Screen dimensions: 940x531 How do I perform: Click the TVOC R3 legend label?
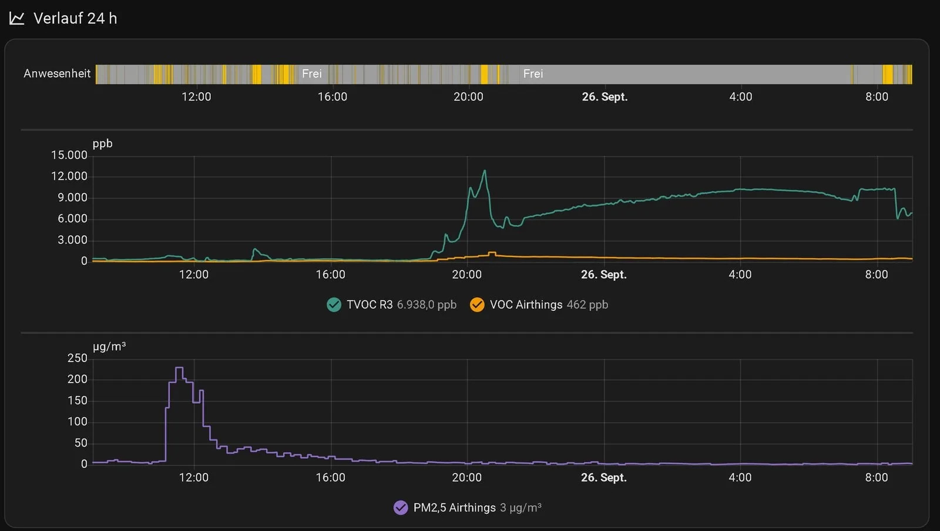coord(370,305)
